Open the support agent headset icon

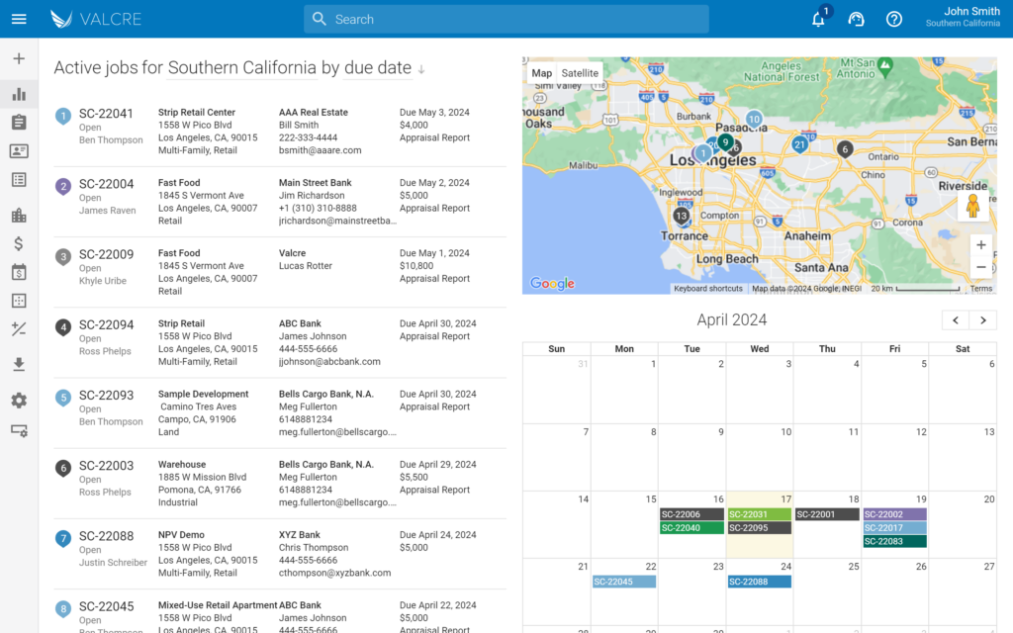click(857, 19)
